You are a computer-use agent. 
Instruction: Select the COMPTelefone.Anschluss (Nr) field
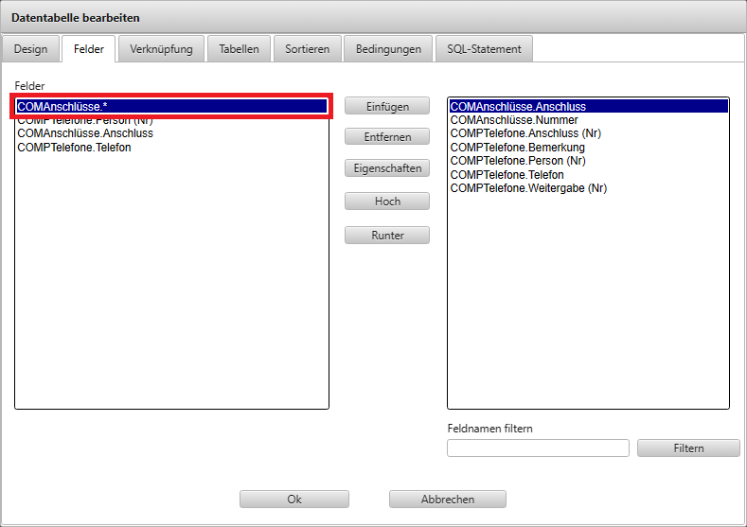[x=525, y=133]
